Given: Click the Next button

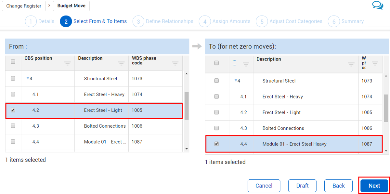Looking at the screenshot, I should click(x=374, y=186).
